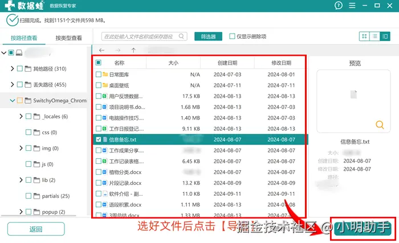This screenshot has width=399, height=243.
Task: Click the tree panel horizontal scrollbar
Action: pos(38,216)
